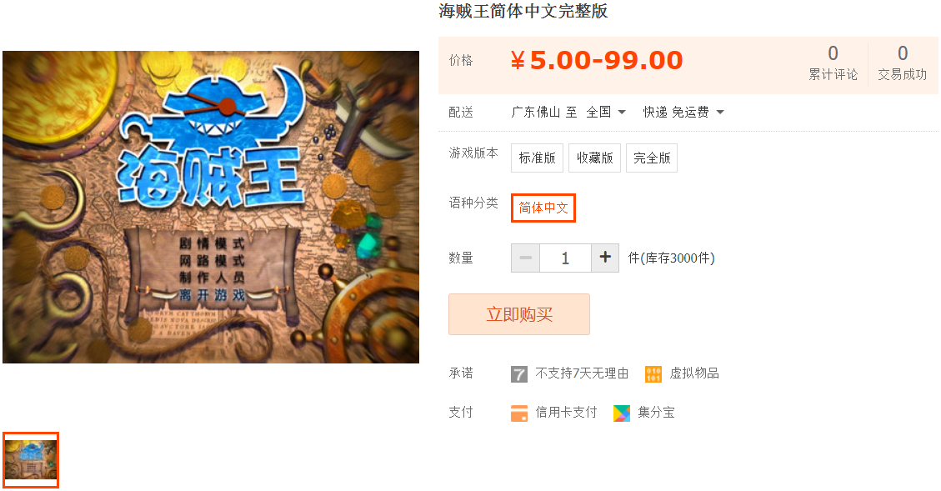The image size is (941, 491).
Task: Click the large 海贼王 product image
Action: (211, 207)
